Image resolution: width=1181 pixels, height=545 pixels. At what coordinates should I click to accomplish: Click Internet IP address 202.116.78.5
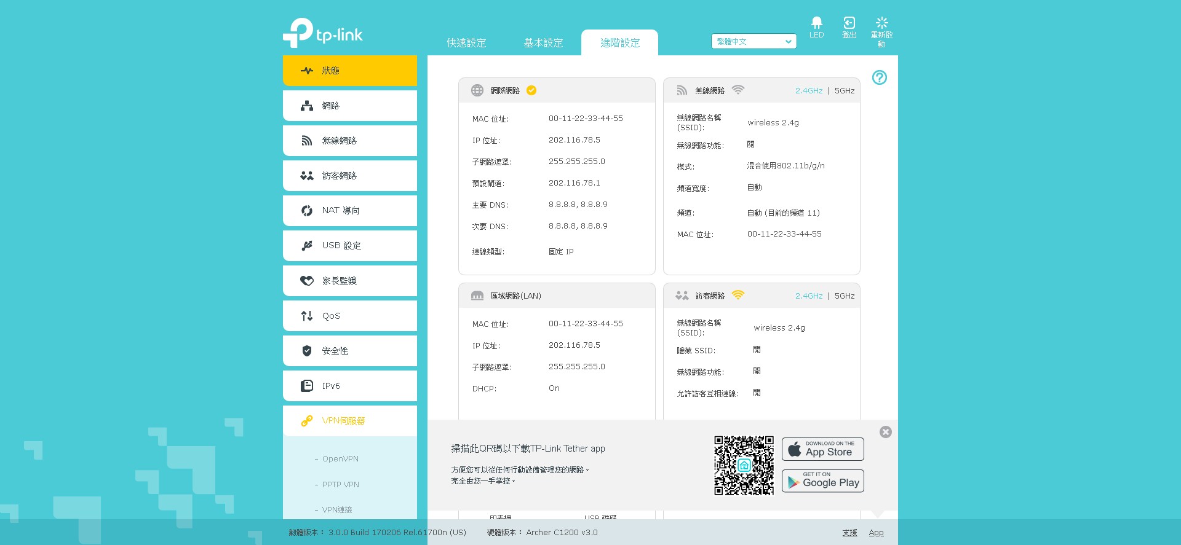coord(575,140)
